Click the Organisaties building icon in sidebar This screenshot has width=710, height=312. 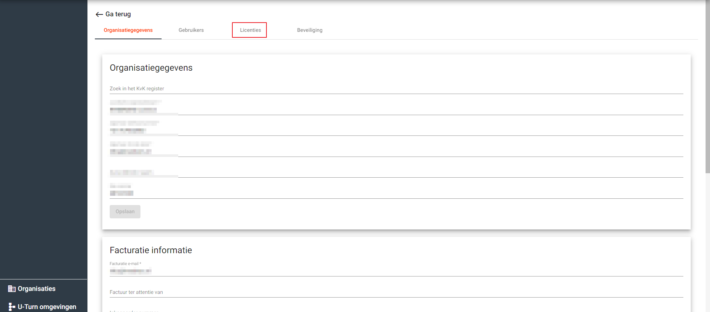point(12,289)
